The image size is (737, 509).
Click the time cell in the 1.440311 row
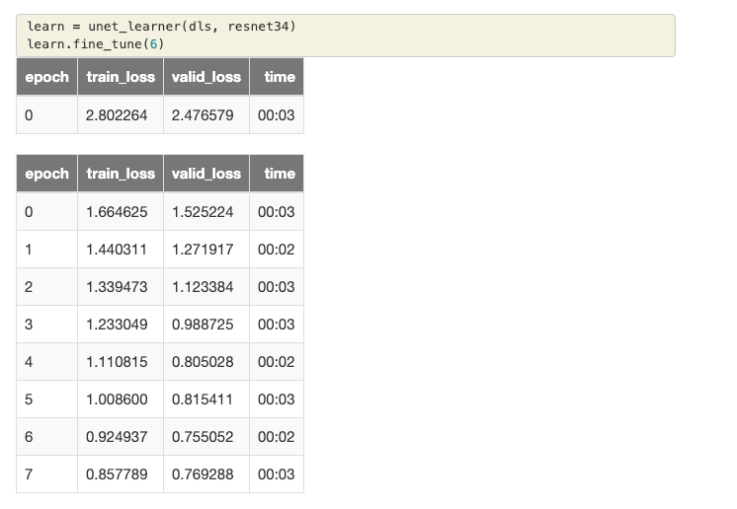pos(277,250)
